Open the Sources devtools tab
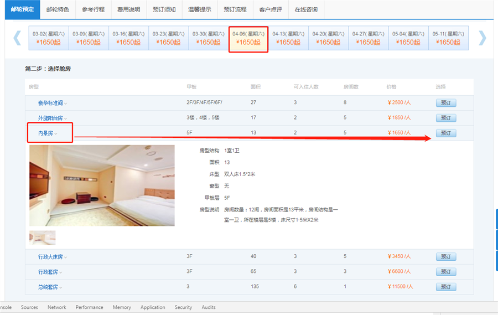The width and height of the screenshot is (498, 315). 29,307
